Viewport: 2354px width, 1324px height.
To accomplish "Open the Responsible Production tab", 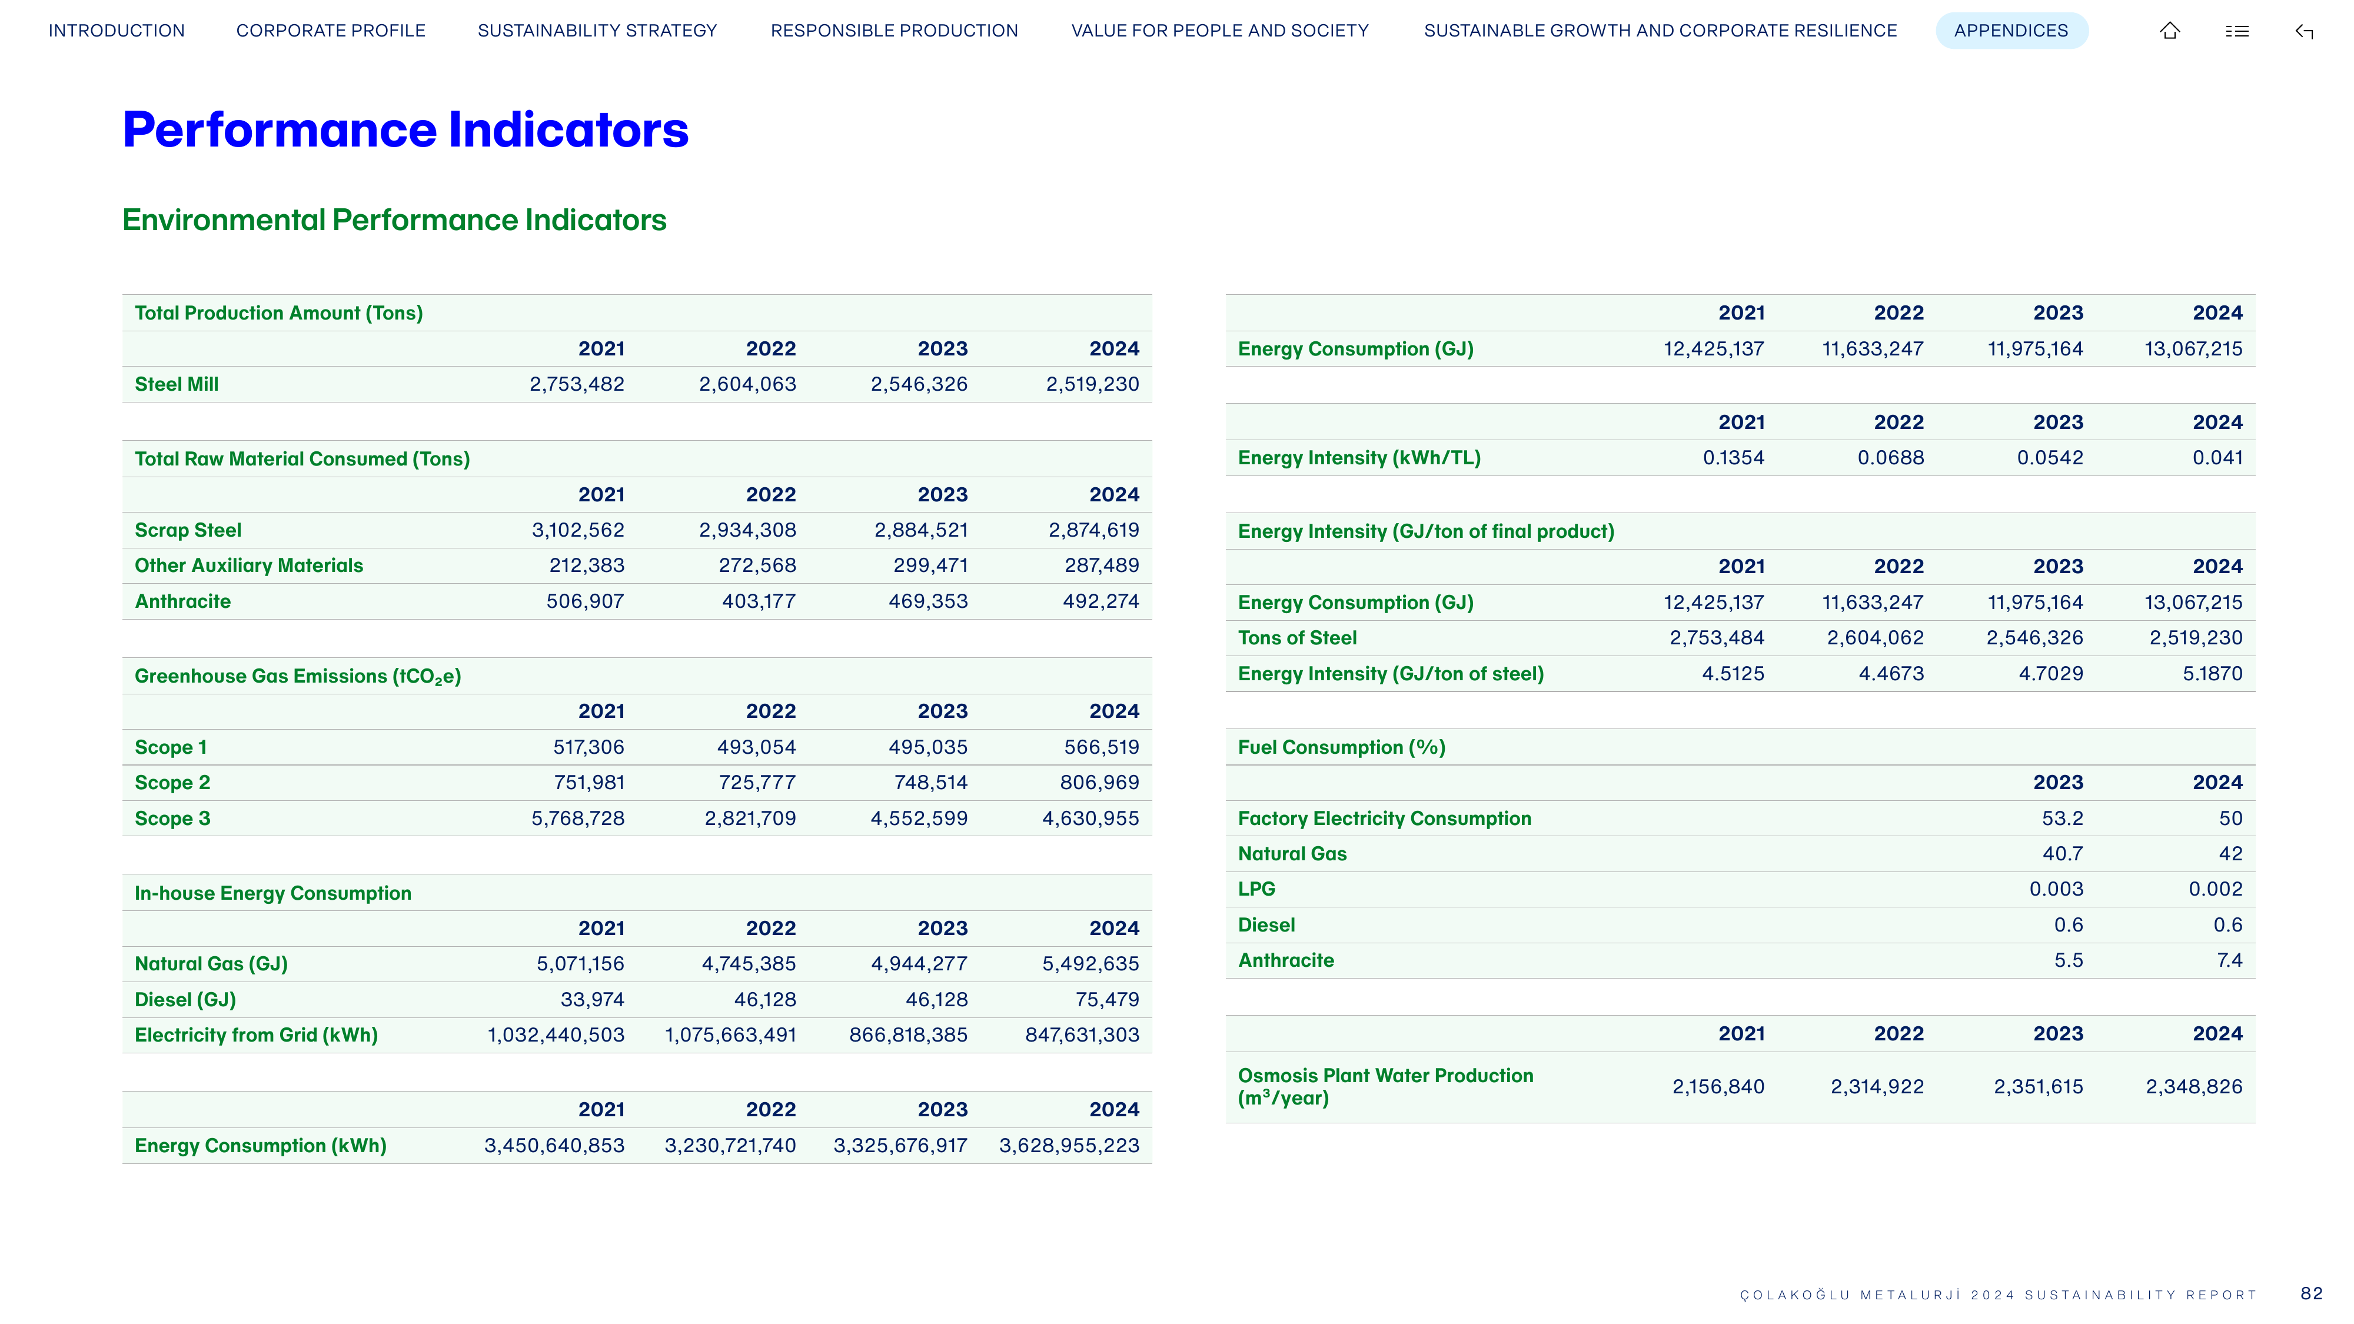I will 894,31.
